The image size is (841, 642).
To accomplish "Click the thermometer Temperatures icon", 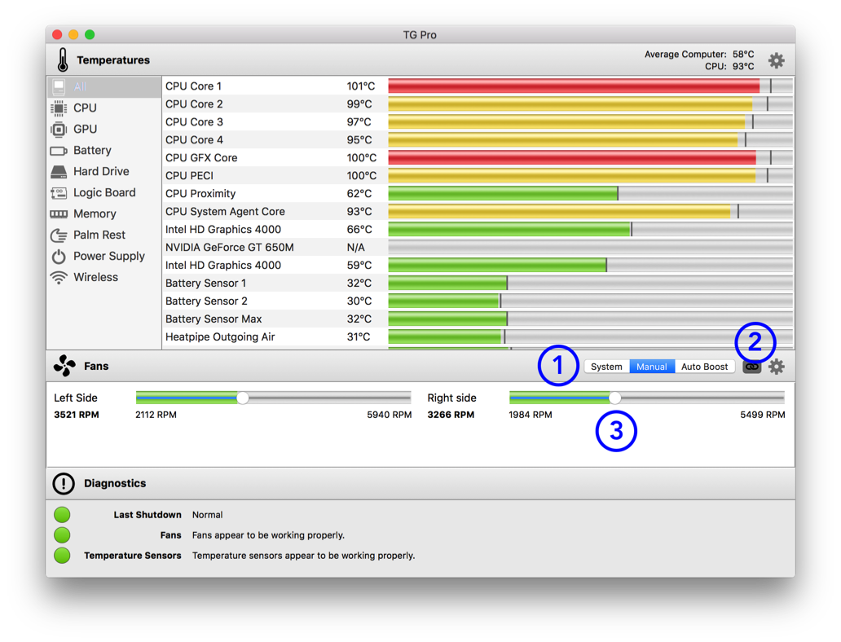I will click(63, 59).
